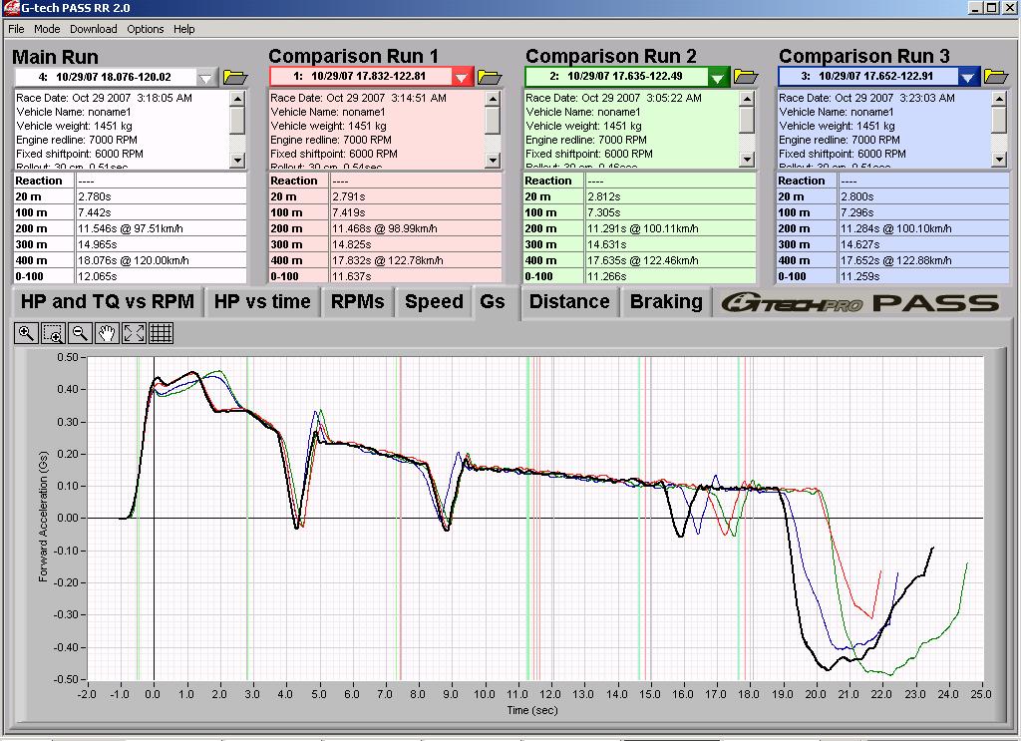Switch to HP and TQ vs RPM tab
Screen dimensions: 1021x741
108,302
